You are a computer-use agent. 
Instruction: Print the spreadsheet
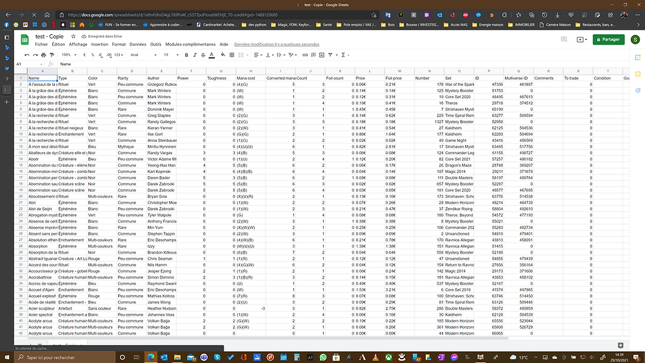coord(44,55)
